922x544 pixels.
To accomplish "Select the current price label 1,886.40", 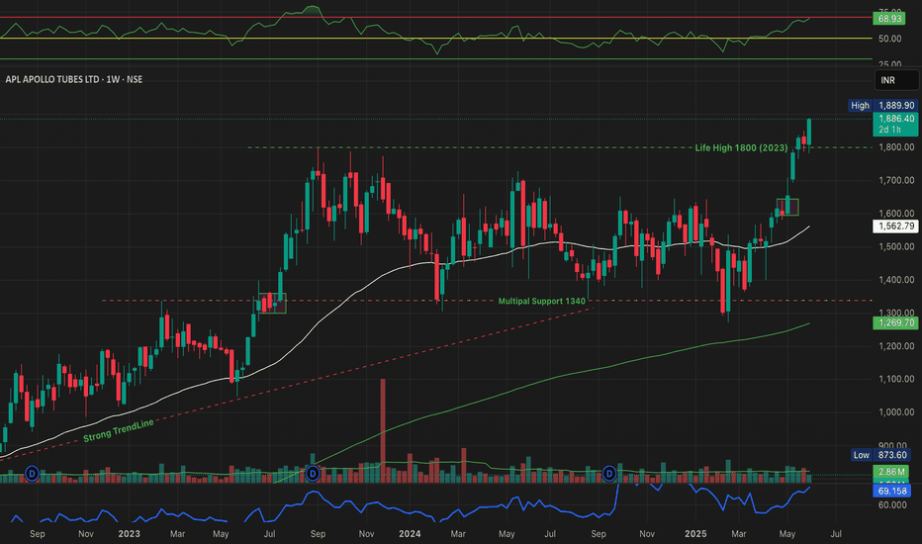I will tap(895, 124).
